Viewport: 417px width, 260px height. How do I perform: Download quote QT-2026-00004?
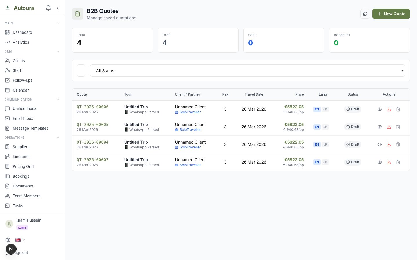pos(389,144)
